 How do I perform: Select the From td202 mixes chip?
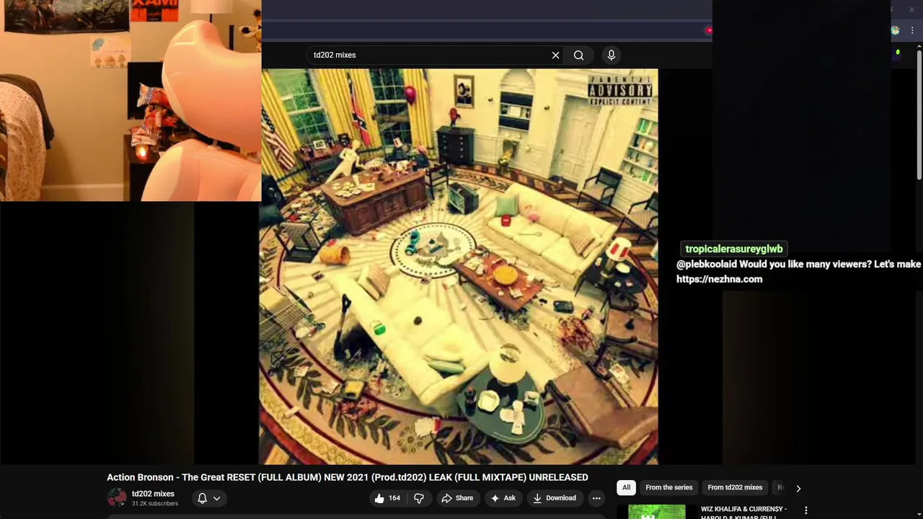click(x=735, y=487)
